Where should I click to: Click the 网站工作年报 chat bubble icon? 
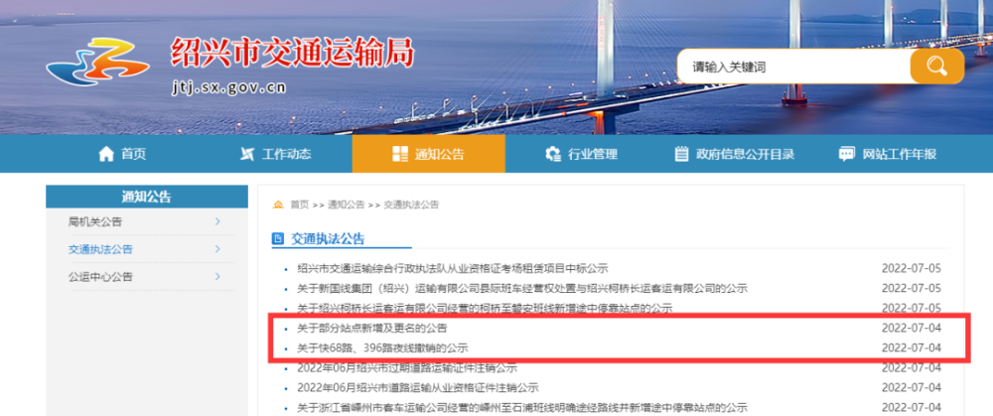(x=847, y=154)
